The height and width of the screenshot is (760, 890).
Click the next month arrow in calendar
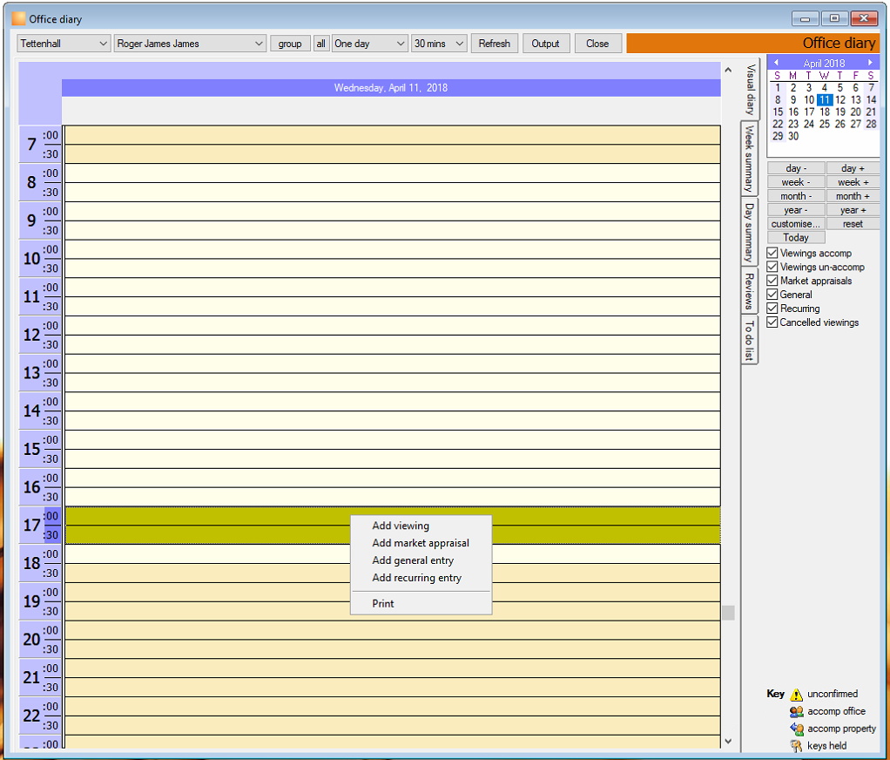coord(870,63)
